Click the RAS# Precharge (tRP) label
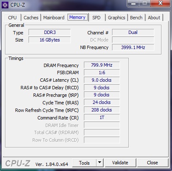 click(x=56, y=95)
